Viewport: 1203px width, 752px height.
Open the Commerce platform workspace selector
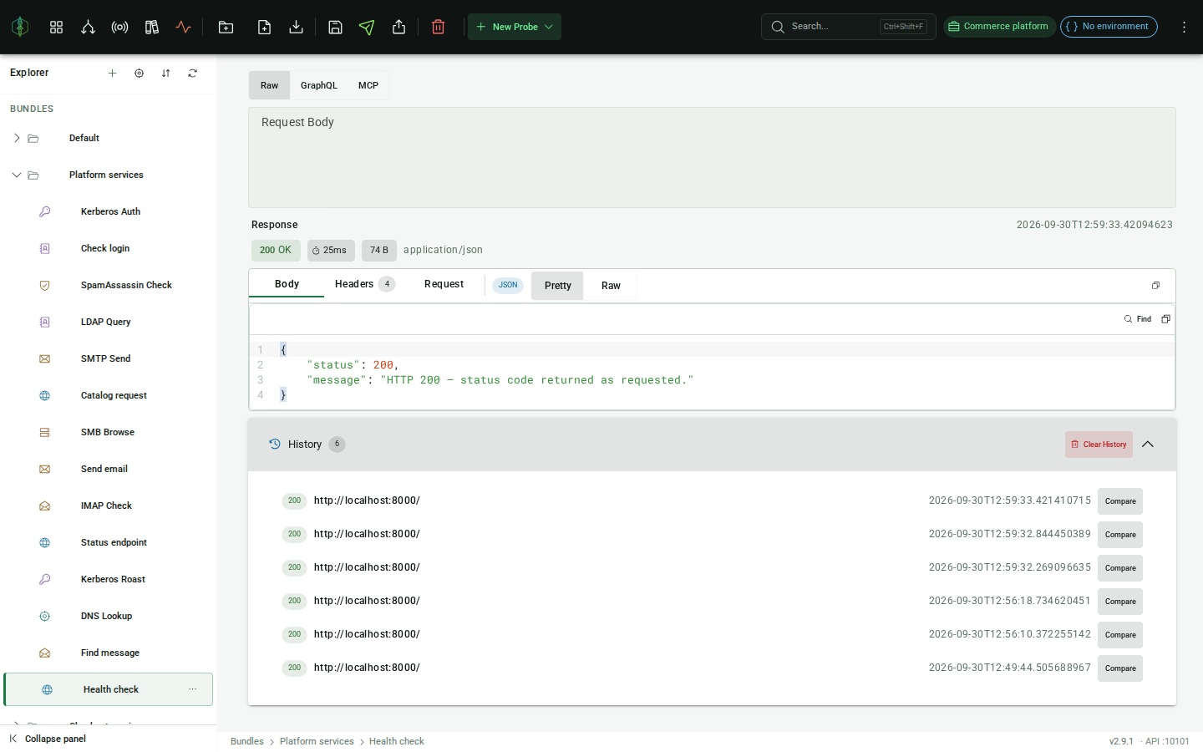[999, 27]
